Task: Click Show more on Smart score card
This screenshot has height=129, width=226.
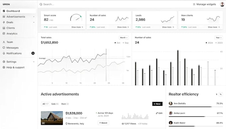Action: point(77,27)
